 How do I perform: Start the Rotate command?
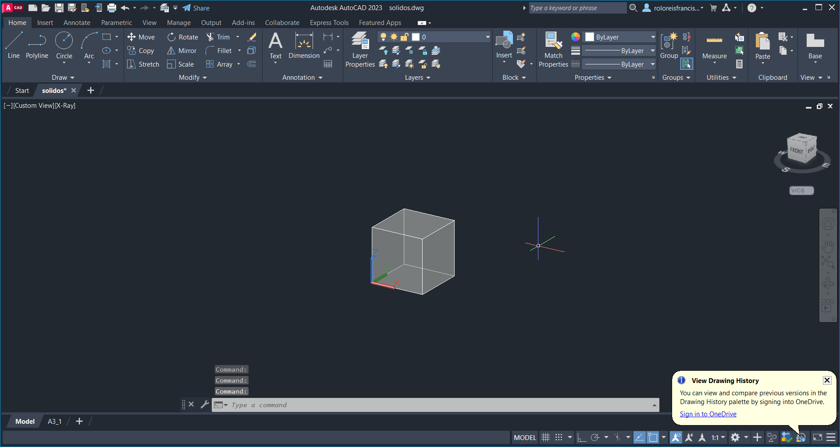pyautogui.click(x=183, y=37)
